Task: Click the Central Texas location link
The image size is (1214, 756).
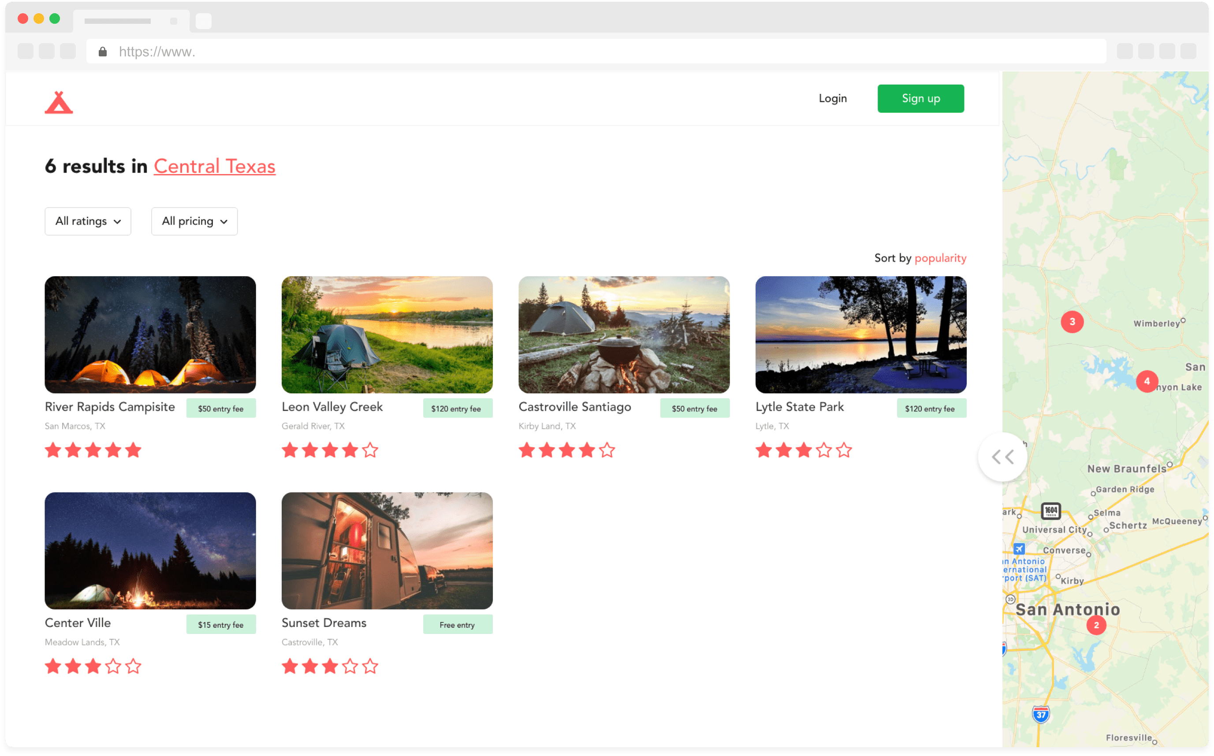Action: click(215, 166)
